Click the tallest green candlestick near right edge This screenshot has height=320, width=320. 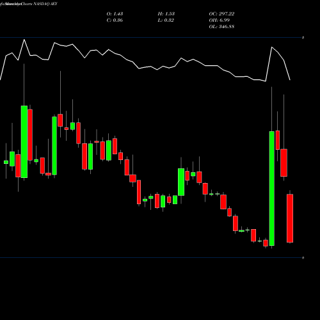pyautogui.click(x=271, y=188)
